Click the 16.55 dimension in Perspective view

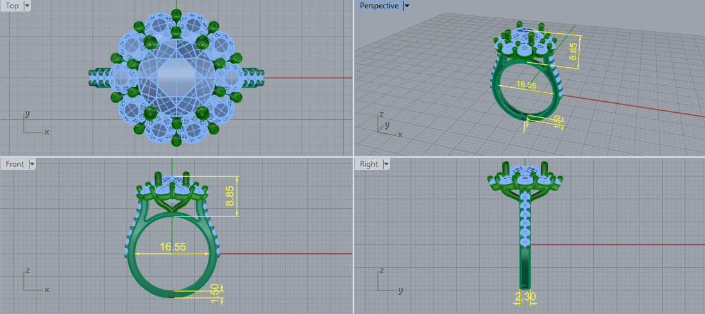[527, 85]
